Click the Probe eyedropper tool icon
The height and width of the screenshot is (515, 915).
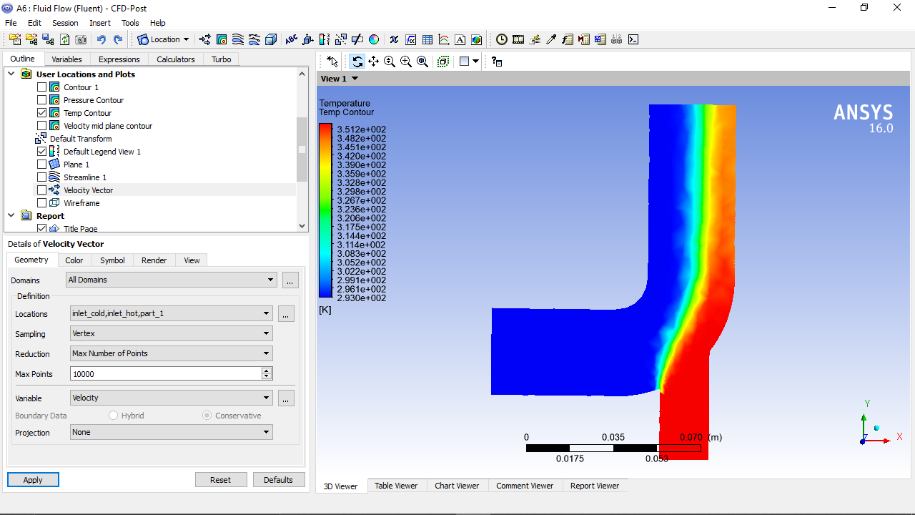coord(551,40)
